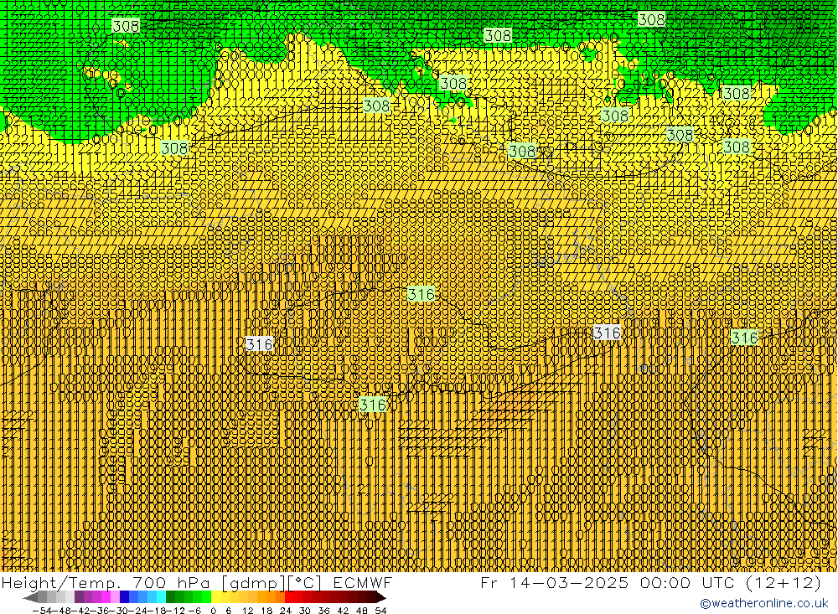This screenshot has height=614, width=838.
Task: Click the 'Fr 14-03-2025 00:00 UTC' date text
Action: click(x=608, y=582)
